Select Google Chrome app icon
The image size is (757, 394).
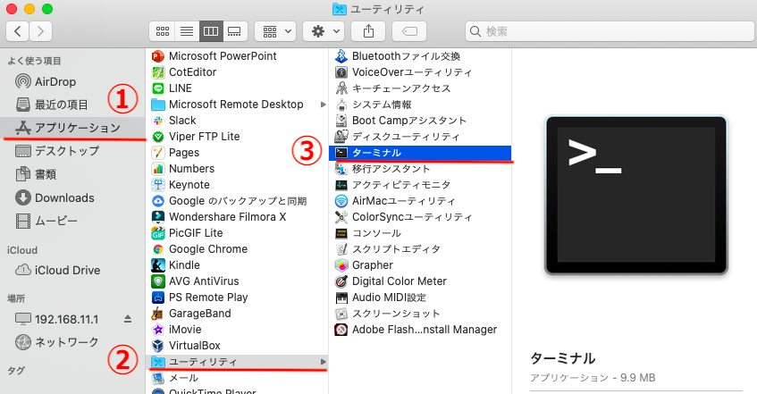coord(158,249)
